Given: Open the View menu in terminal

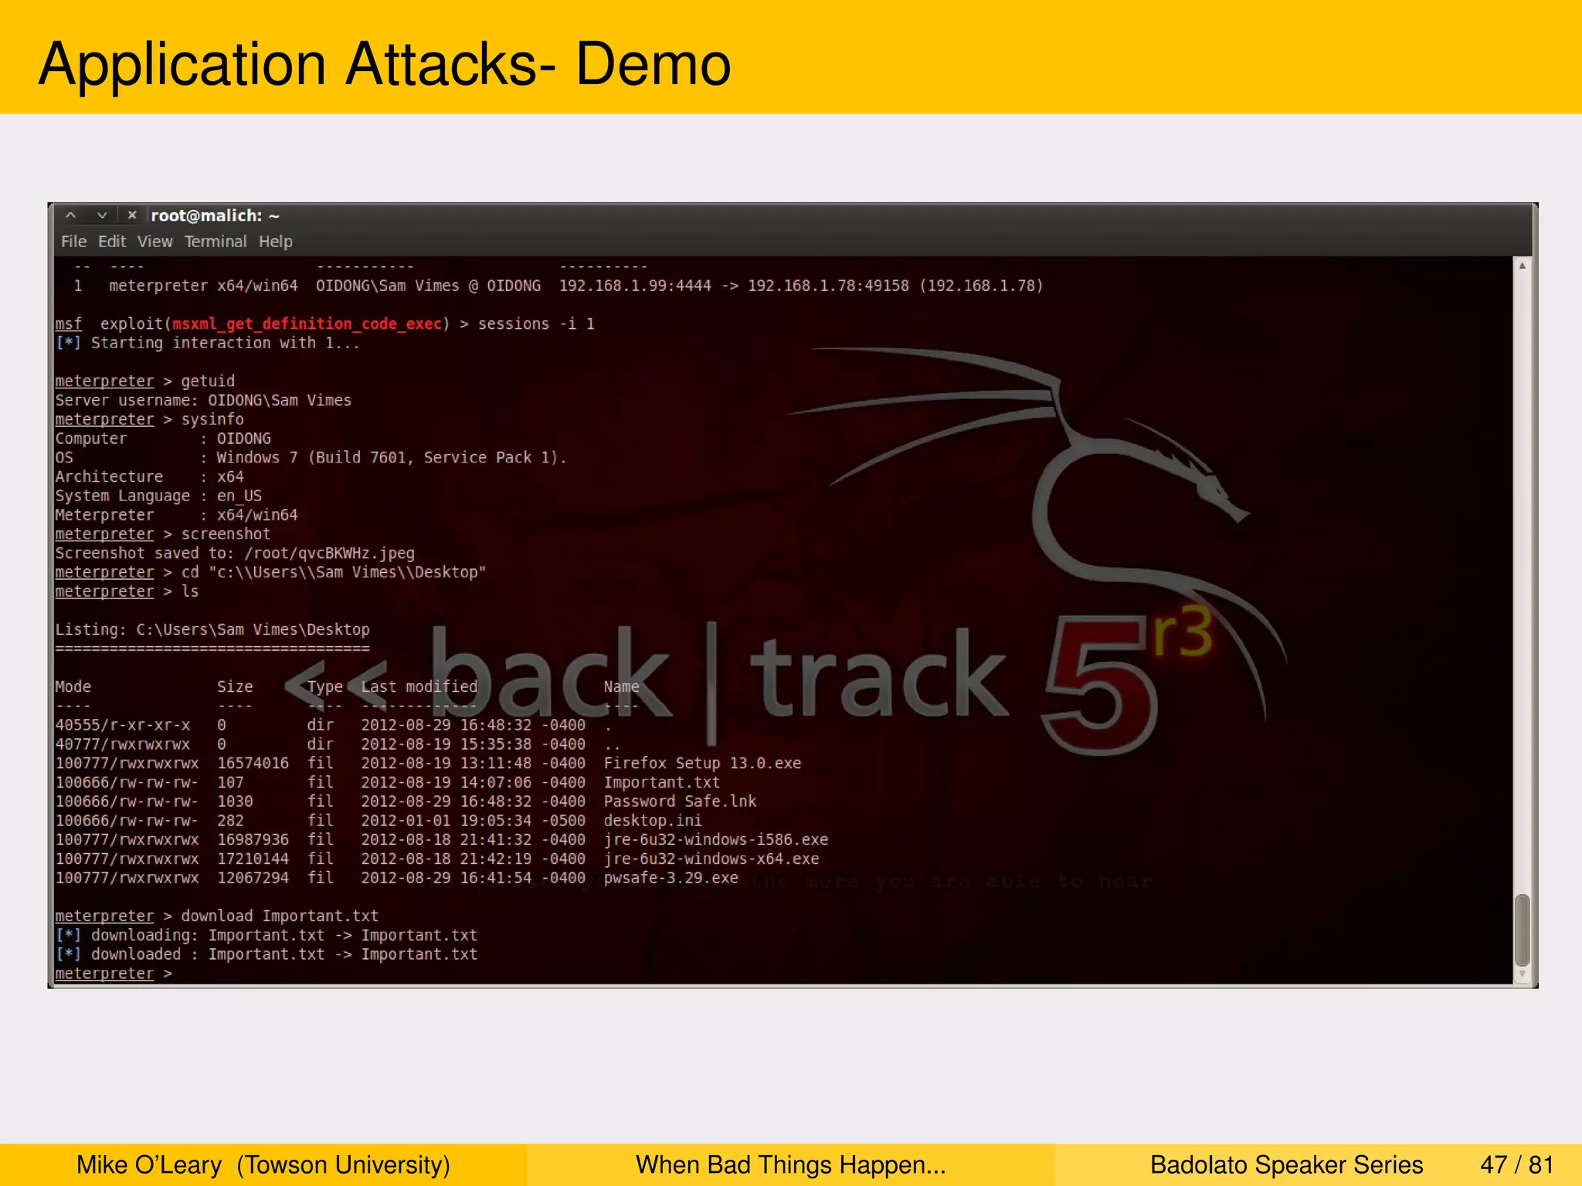Looking at the screenshot, I should click(x=155, y=242).
